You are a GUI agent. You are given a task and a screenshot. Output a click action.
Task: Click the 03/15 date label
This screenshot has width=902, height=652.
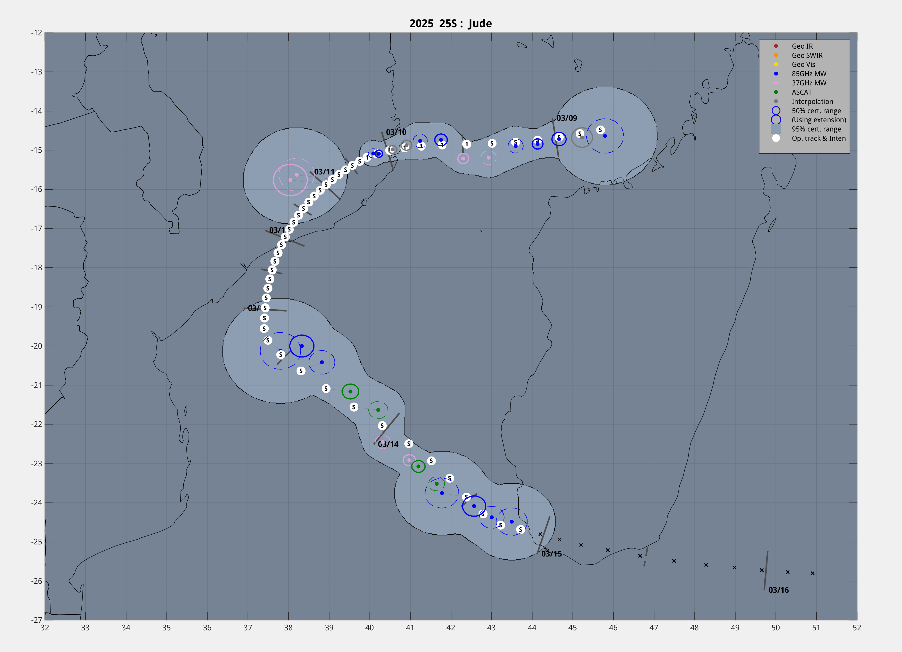pyautogui.click(x=552, y=554)
